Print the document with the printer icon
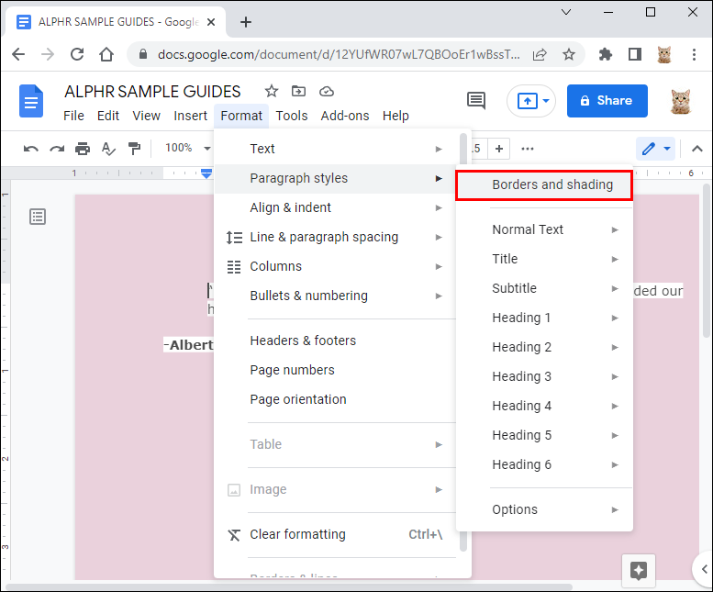Screen dimensions: 713x592 click(x=83, y=149)
